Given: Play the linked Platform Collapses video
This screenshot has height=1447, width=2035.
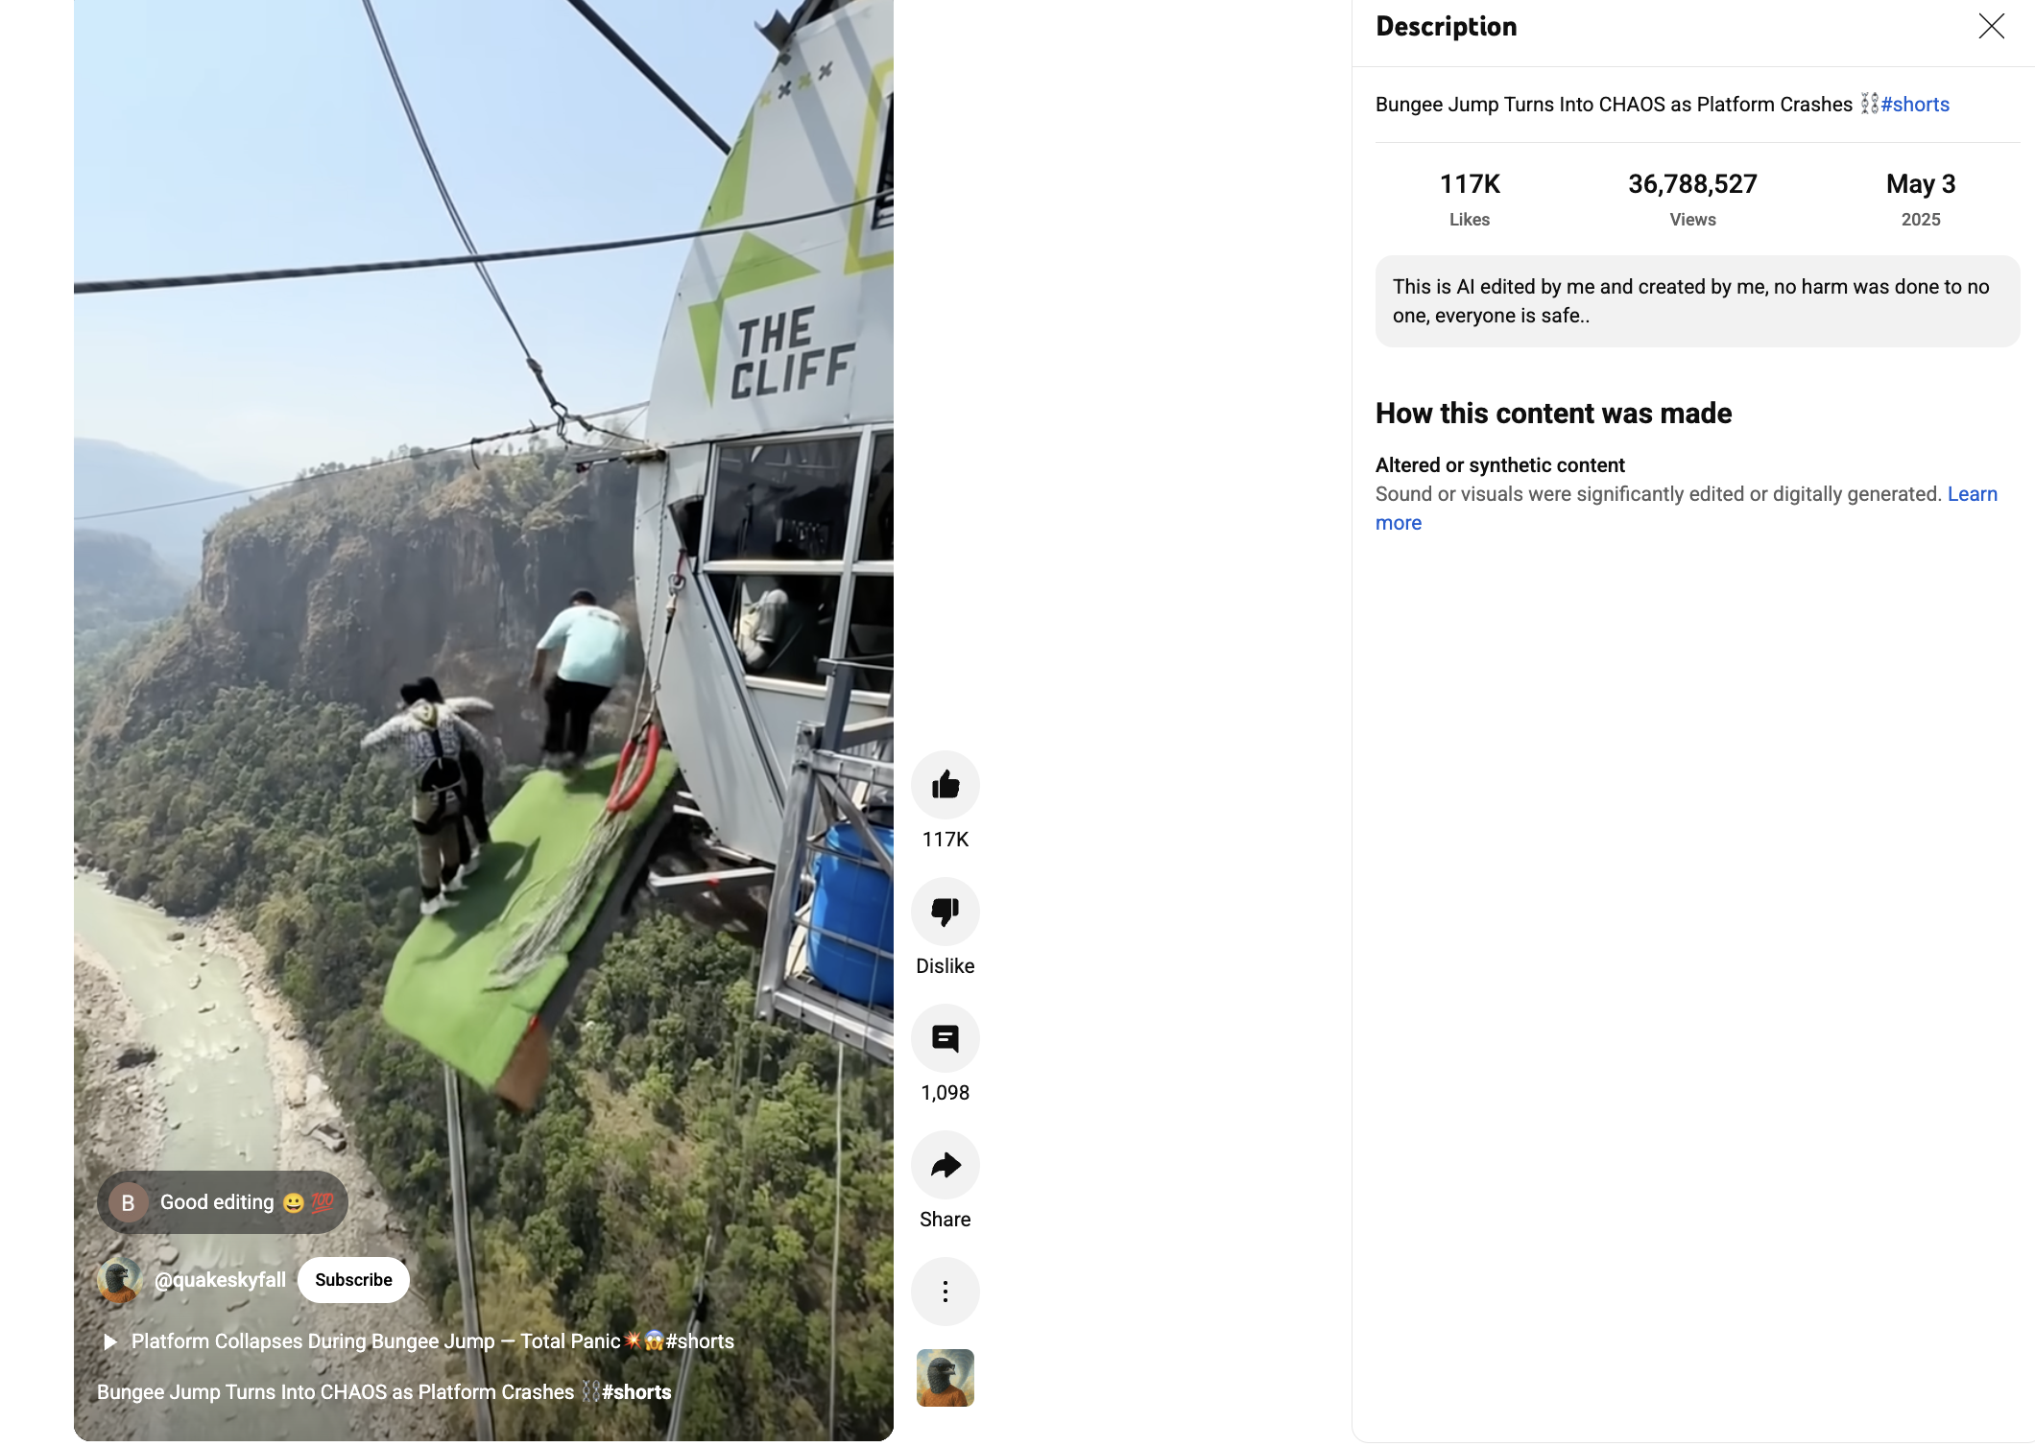Looking at the screenshot, I should (419, 1341).
